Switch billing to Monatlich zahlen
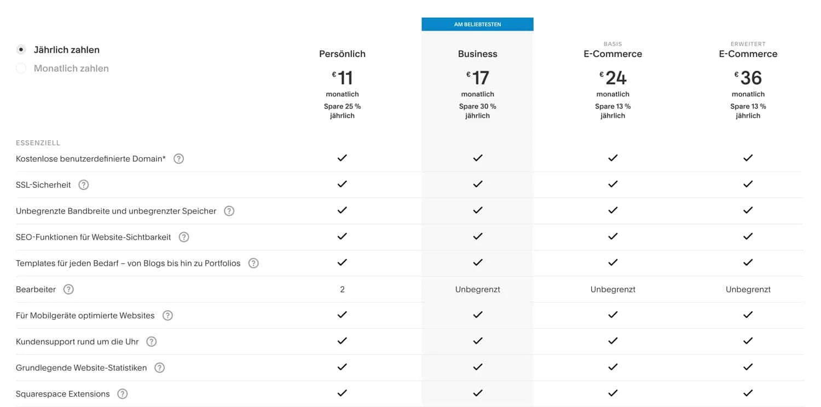This screenshot has height=407, width=821. (21, 68)
